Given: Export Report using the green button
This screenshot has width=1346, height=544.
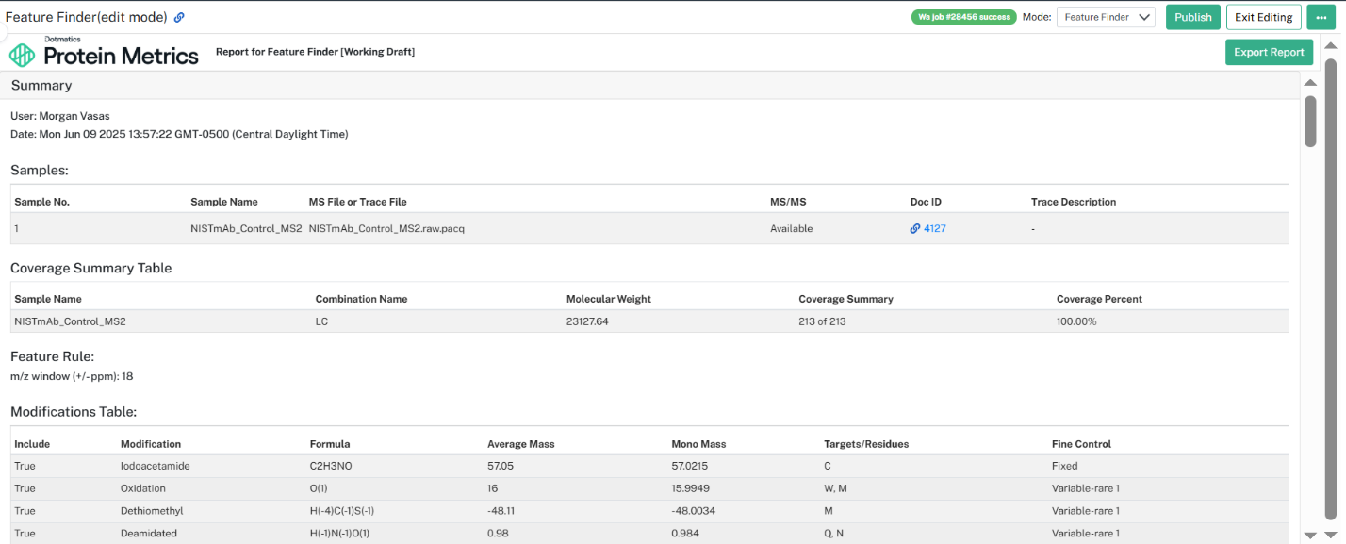Looking at the screenshot, I should (x=1269, y=52).
